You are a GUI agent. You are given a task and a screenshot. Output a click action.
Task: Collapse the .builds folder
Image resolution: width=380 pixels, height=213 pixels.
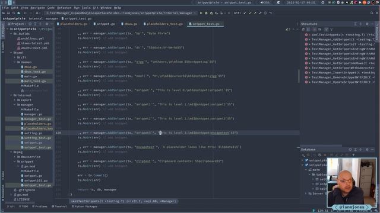click(11, 34)
